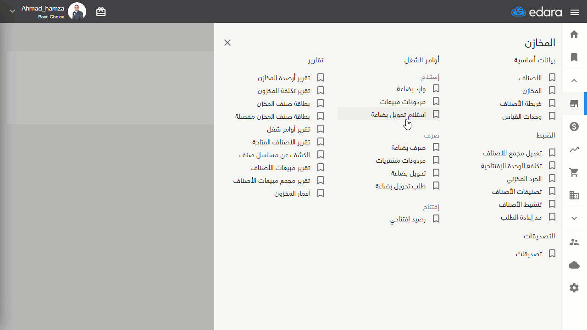Bookmark the الأصناف menu item
This screenshot has width=587, height=330.
point(552,78)
